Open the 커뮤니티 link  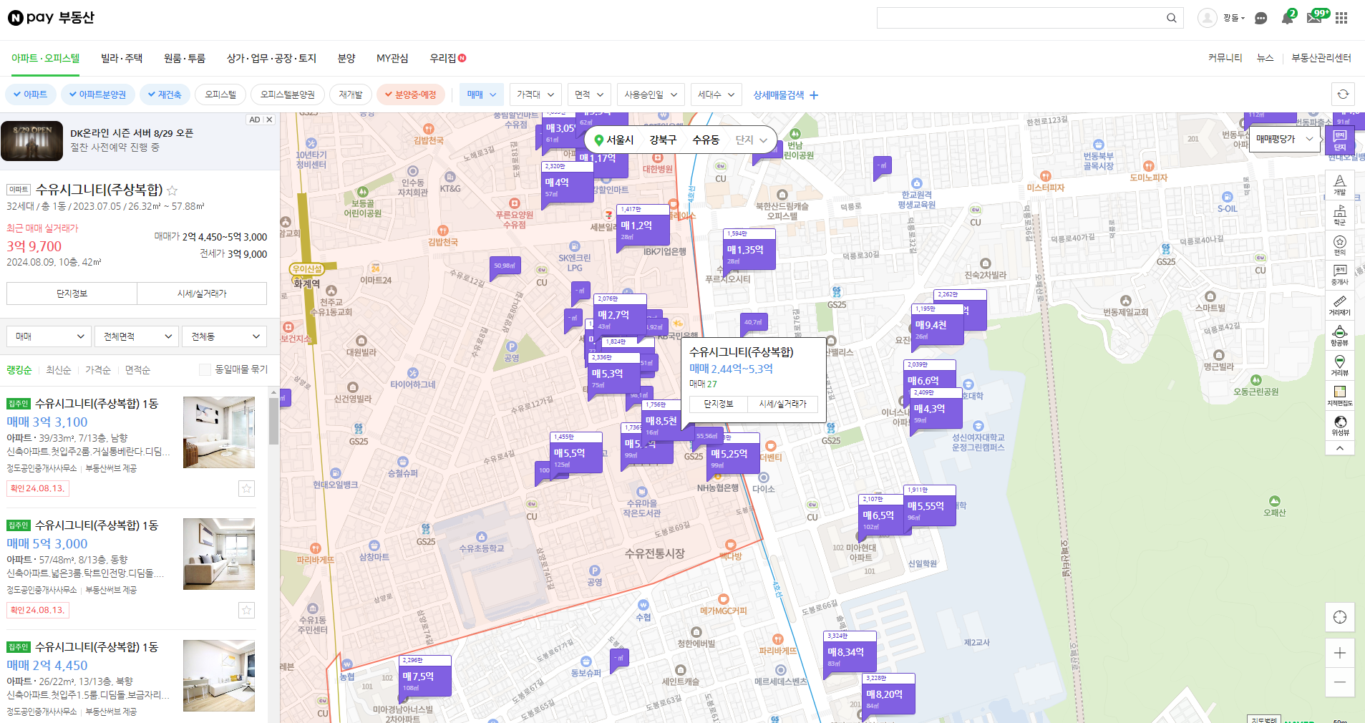tap(1225, 58)
